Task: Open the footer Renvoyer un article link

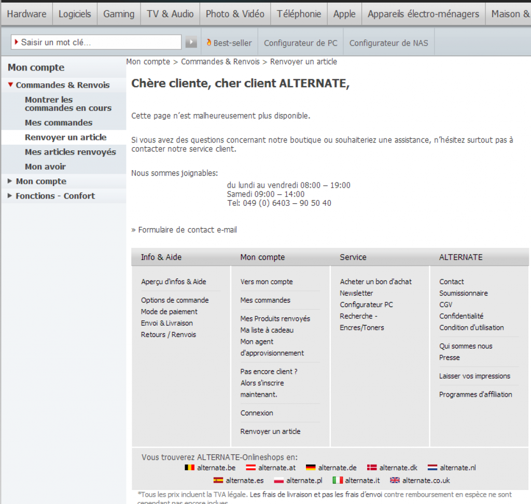Action: pos(270,431)
